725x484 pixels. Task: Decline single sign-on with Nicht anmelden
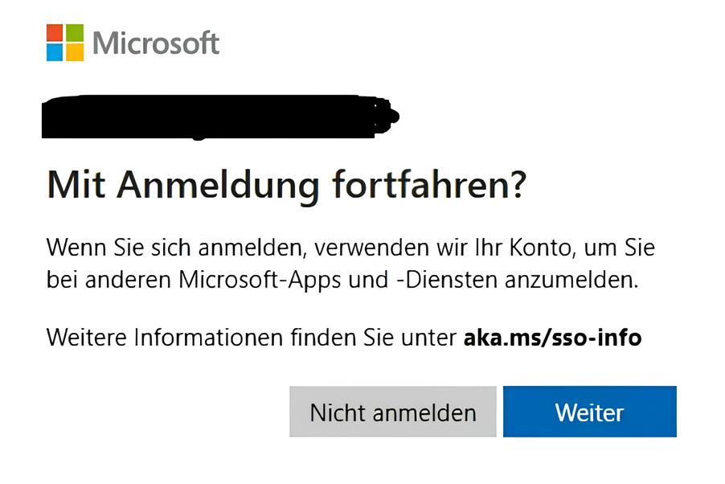(x=392, y=412)
